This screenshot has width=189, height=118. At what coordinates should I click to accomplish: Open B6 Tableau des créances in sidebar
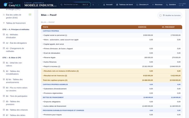(17, 110)
